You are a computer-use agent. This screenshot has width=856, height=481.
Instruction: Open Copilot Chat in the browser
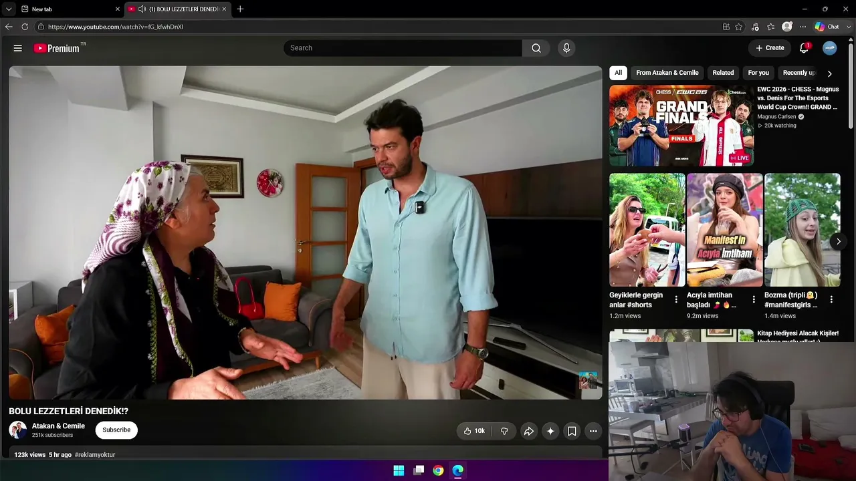click(827, 27)
